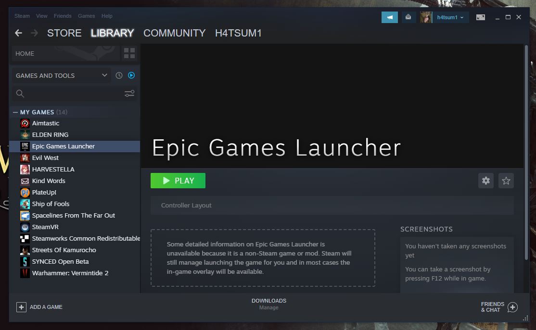Click the SYNCED Open Beta icon
Image resolution: width=536 pixels, height=330 pixels.
pyautogui.click(x=25, y=261)
